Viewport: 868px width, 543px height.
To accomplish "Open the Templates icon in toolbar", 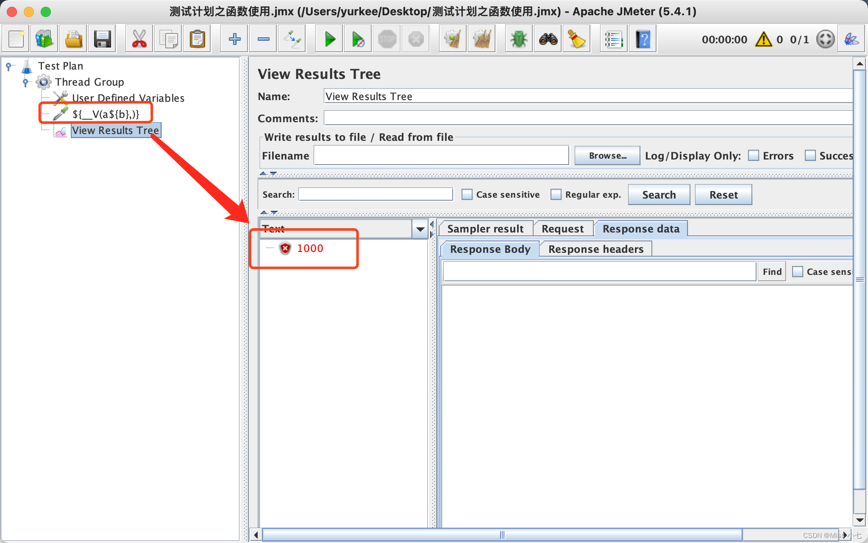I will coord(45,39).
